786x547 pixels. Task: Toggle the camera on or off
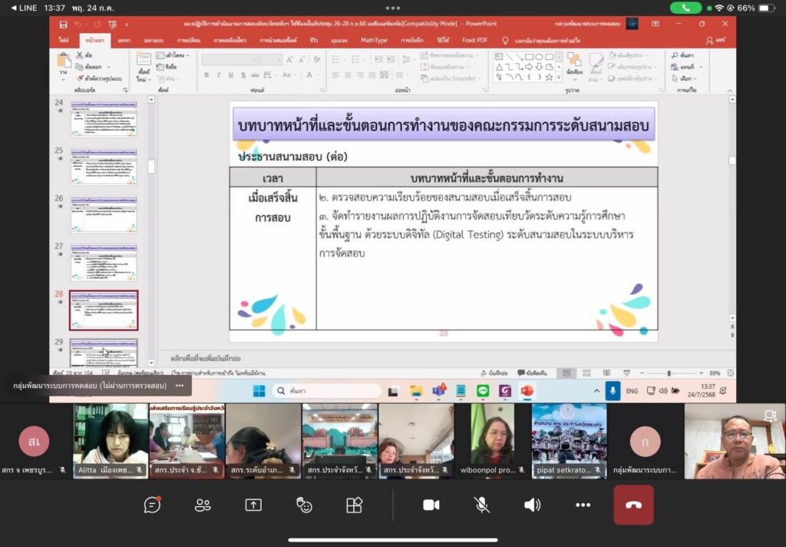[x=431, y=505]
